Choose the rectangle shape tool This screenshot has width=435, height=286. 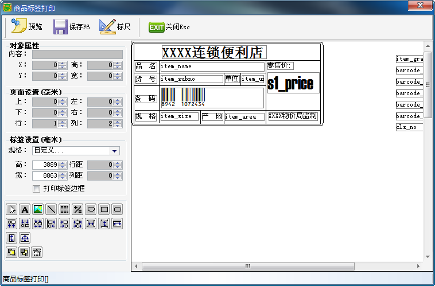pyautogui.click(x=104, y=209)
